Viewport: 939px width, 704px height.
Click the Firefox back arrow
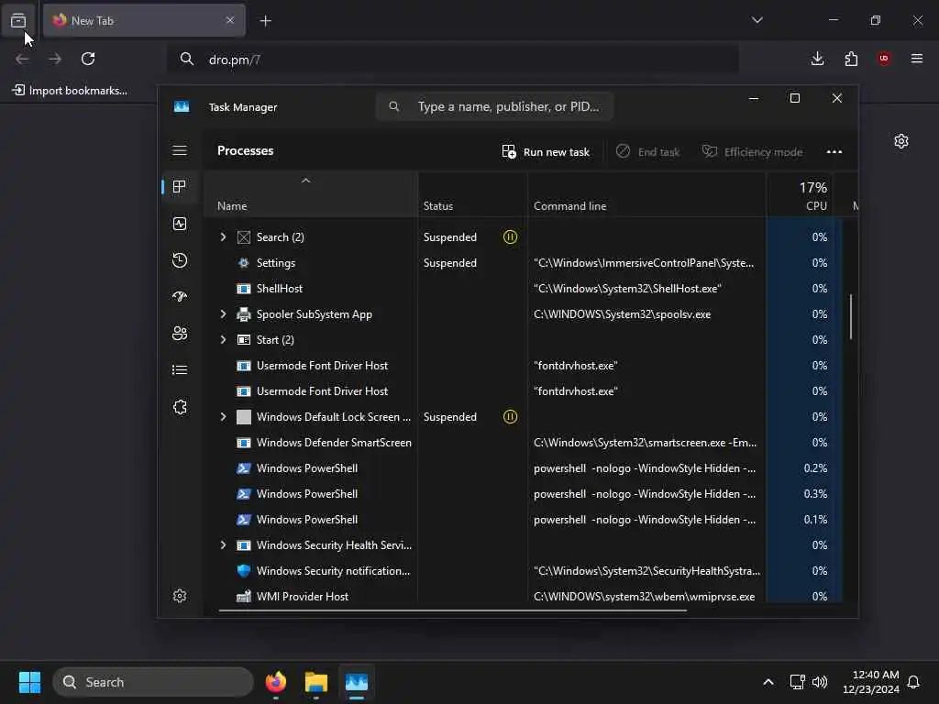point(22,59)
